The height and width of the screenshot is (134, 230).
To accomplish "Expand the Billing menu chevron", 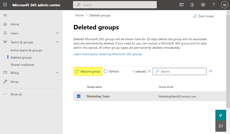I will pos(57,73).
